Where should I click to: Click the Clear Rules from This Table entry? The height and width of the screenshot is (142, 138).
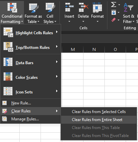[x=99, y=128]
